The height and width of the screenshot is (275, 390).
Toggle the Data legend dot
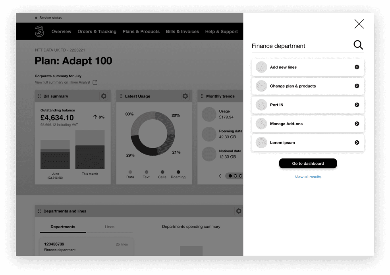point(130,172)
